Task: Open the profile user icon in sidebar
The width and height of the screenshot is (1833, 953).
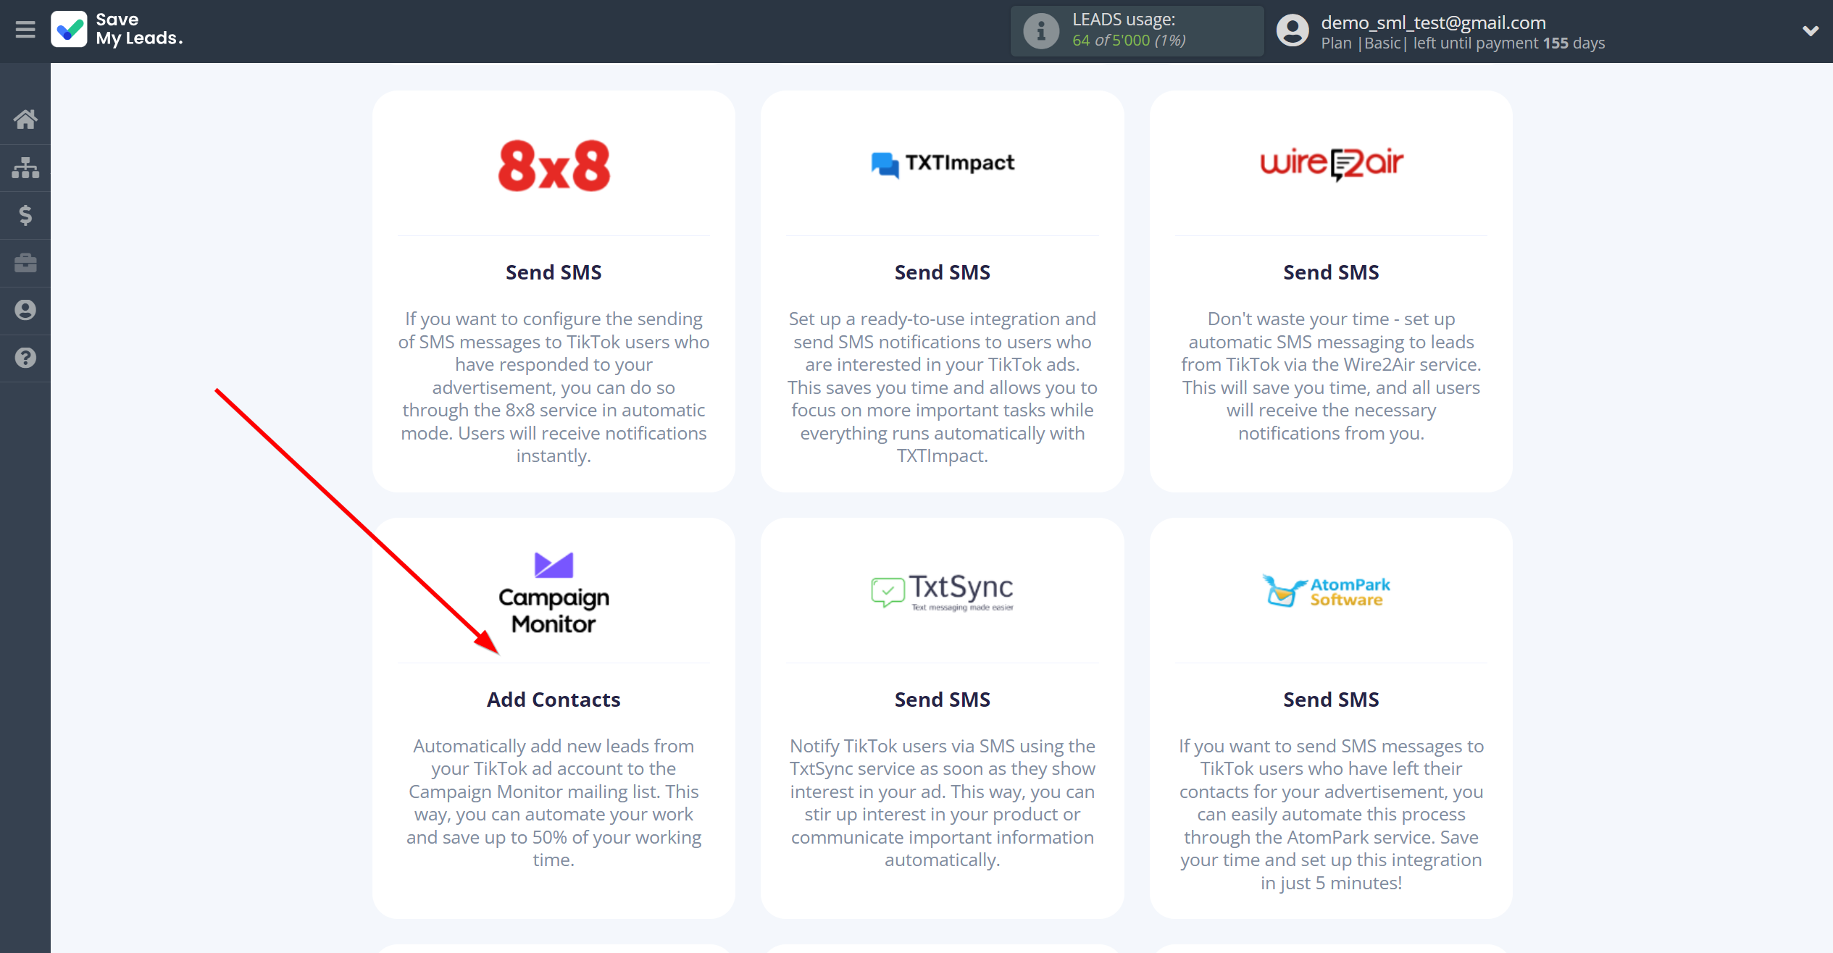Action: tap(25, 310)
